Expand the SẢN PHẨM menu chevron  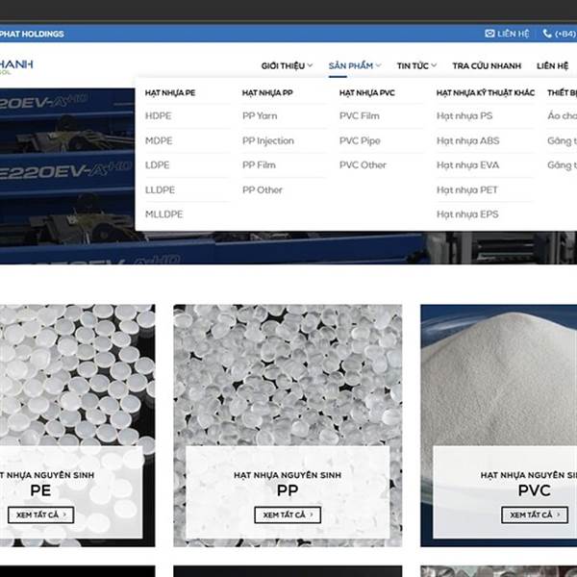(378, 65)
